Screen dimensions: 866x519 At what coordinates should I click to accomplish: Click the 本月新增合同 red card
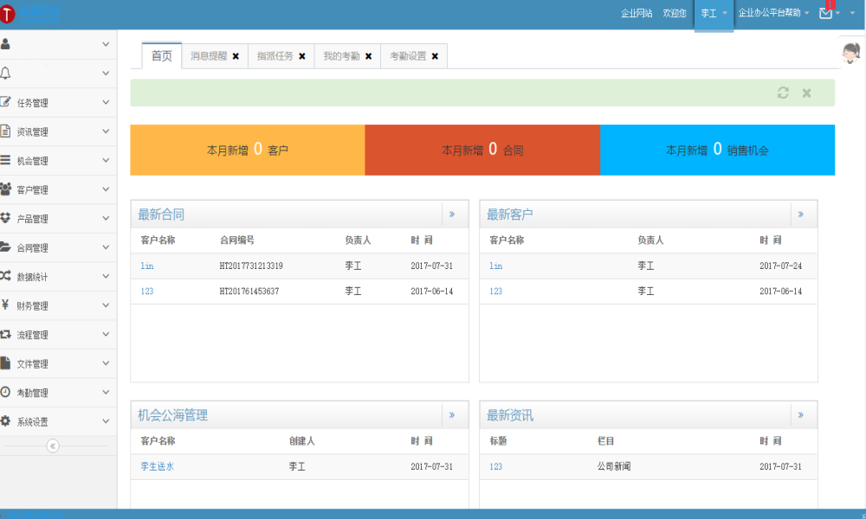pos(482,150)
